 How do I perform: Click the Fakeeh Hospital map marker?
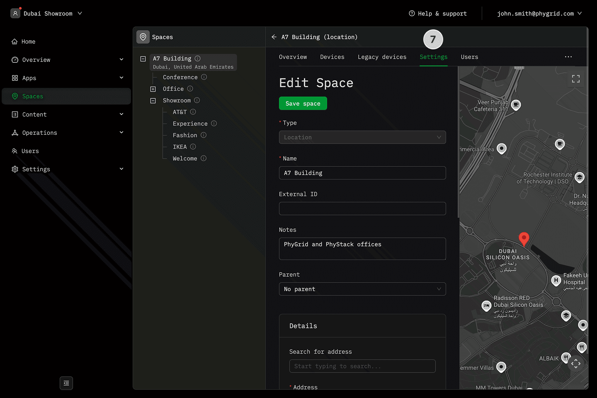coord(556,280)
